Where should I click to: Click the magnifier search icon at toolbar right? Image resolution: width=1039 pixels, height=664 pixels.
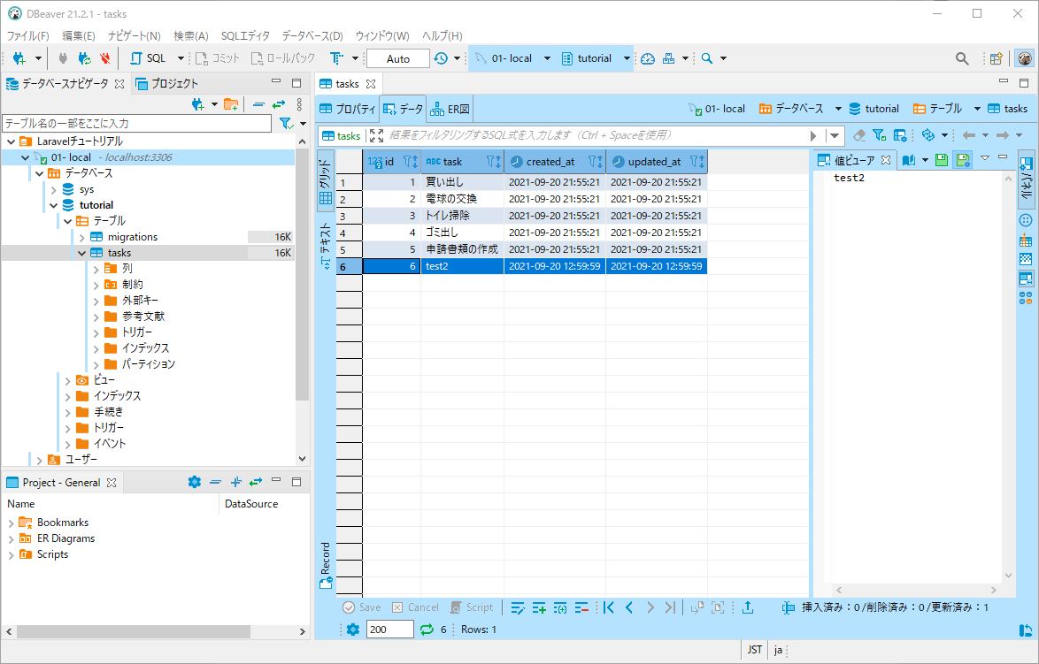click(962, 58)
